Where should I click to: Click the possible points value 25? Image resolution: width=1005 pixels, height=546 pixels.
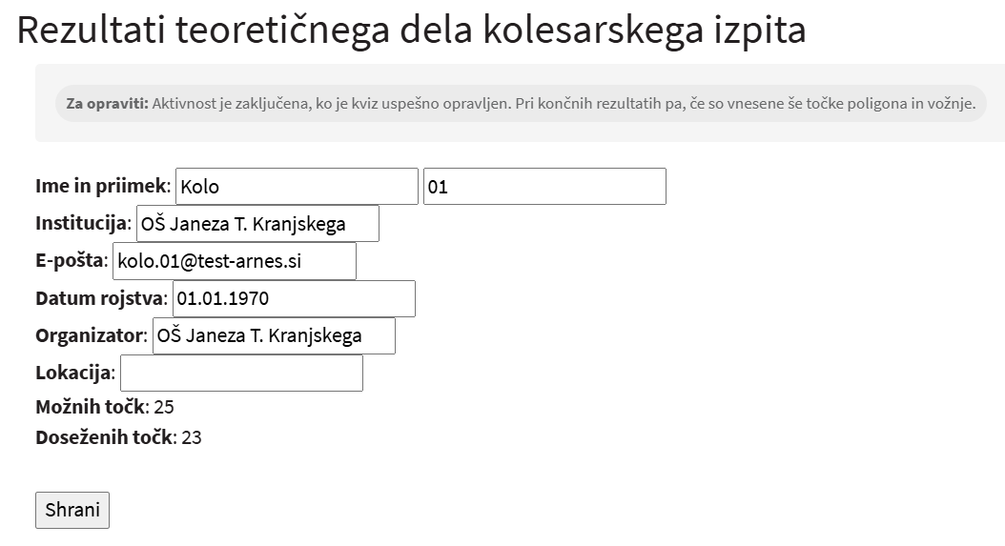[x=164, y=408]
